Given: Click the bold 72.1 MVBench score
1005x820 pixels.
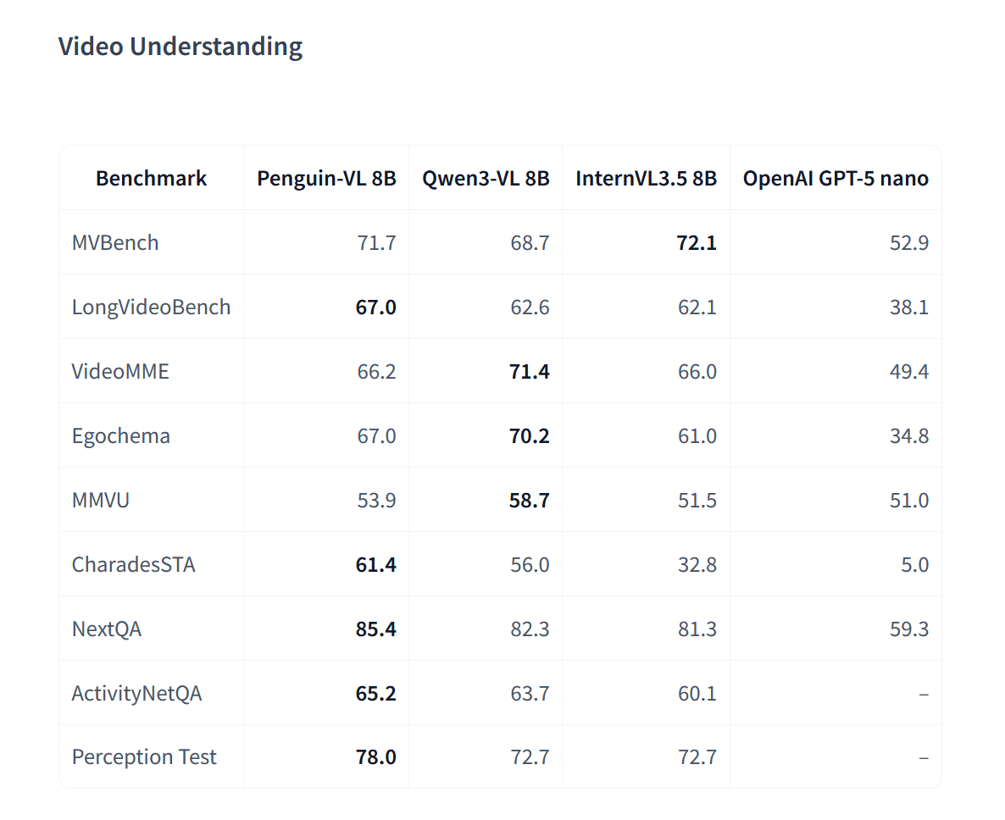Looking at the screenshot, I should [x=697, y=243].
